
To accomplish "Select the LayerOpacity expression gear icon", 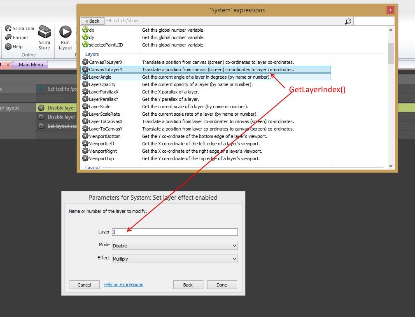I will point(85,84).
